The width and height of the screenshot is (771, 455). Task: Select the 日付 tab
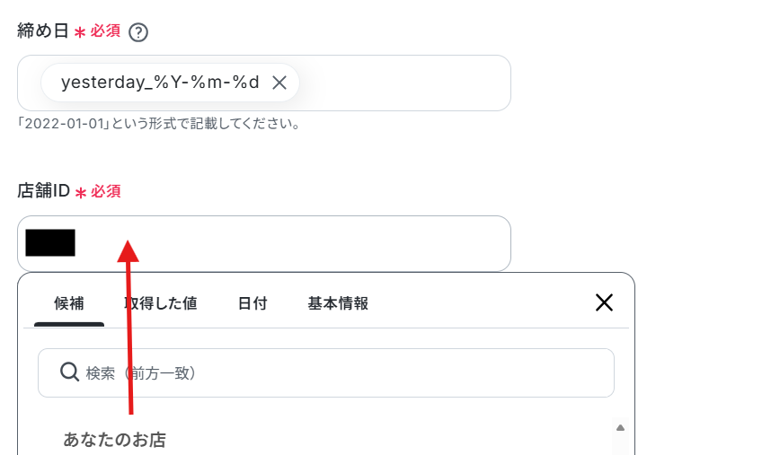[253, 304]
